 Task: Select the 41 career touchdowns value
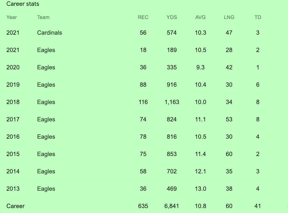[x=258, y=206]
